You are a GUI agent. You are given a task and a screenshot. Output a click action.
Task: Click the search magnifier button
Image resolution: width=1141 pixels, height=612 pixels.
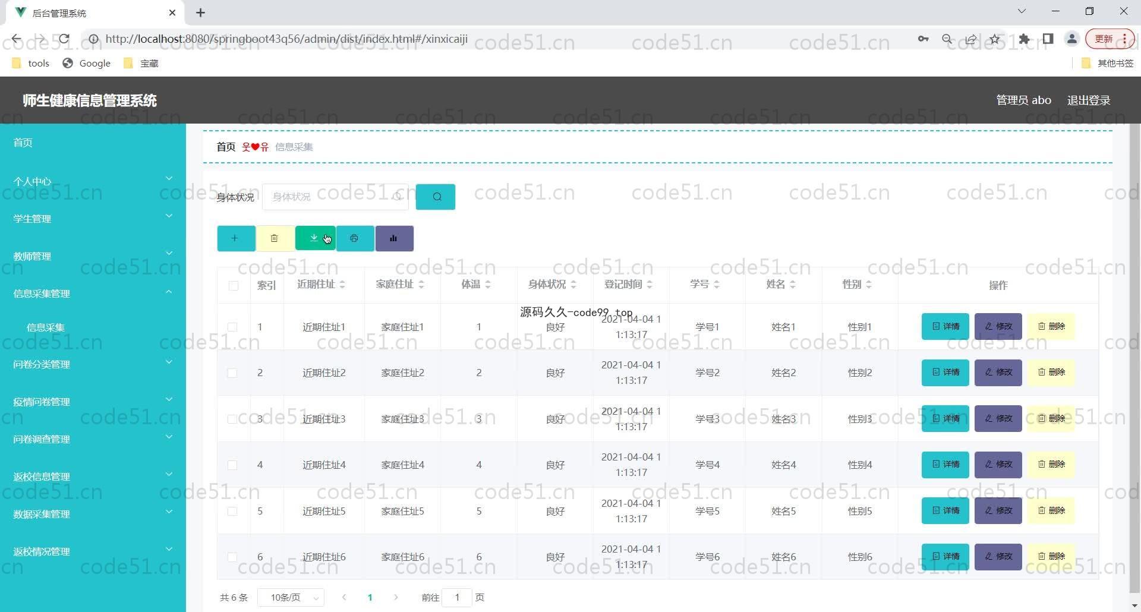click(436, 197)
